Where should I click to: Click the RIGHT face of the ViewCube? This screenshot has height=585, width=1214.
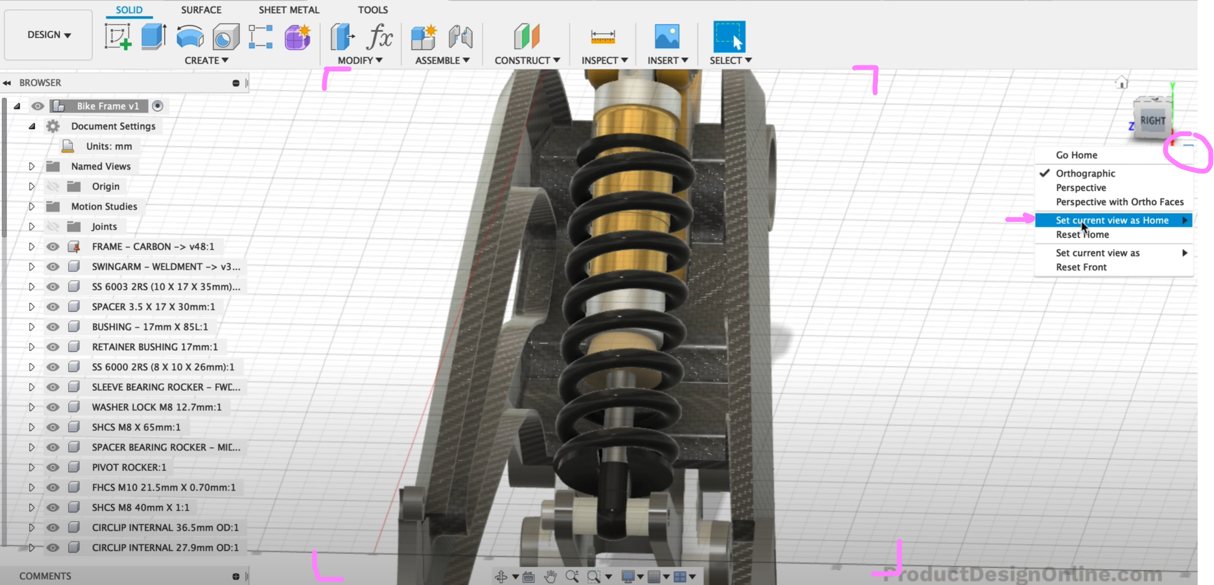(1152, 120)
